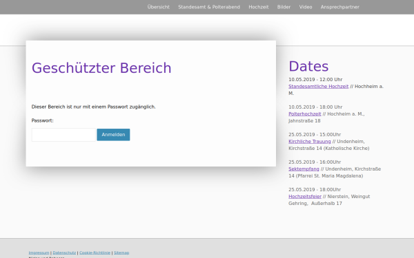Open the Sitemap footer link
The height and width of the screenshot is (258, 414).
[x=121, y=252]
